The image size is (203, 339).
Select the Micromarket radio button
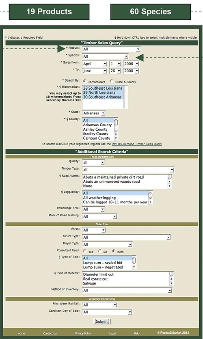pyautogui.click(x=85, y=81)
